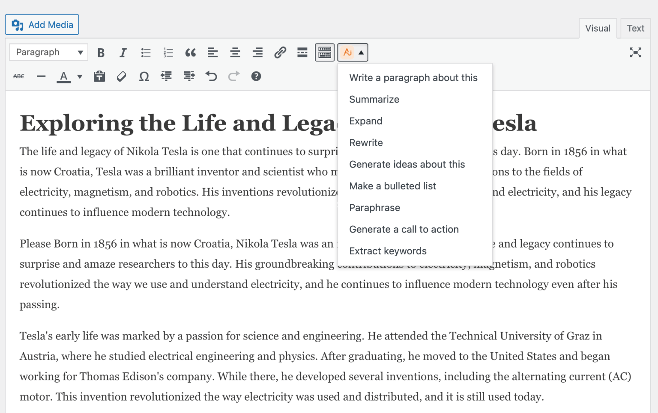Image resolution: width=658 pixels, height=413 pixels.
Task: Insert a bulleted list
Action: coord(146,53)
